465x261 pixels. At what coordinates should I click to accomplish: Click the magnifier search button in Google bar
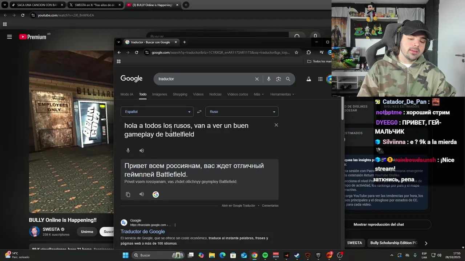(x=288, y=79)
